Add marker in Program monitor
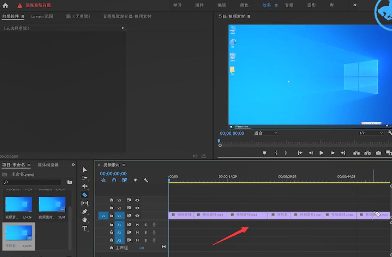This screenshot has height=257, width=392. click(x=265, y=153)
